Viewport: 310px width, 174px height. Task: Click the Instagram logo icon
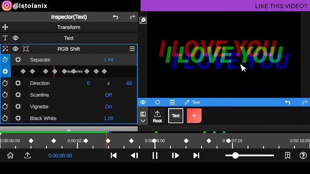[x=6, y=5]
